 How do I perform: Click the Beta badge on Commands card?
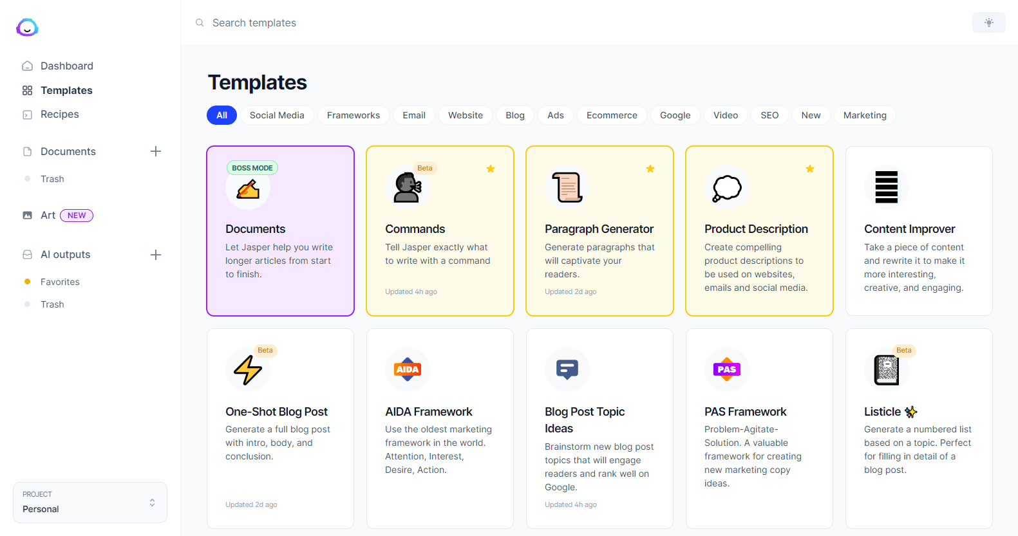click(425, 168)
